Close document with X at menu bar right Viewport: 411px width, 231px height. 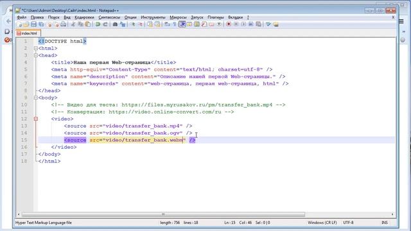tap(393, 17)
